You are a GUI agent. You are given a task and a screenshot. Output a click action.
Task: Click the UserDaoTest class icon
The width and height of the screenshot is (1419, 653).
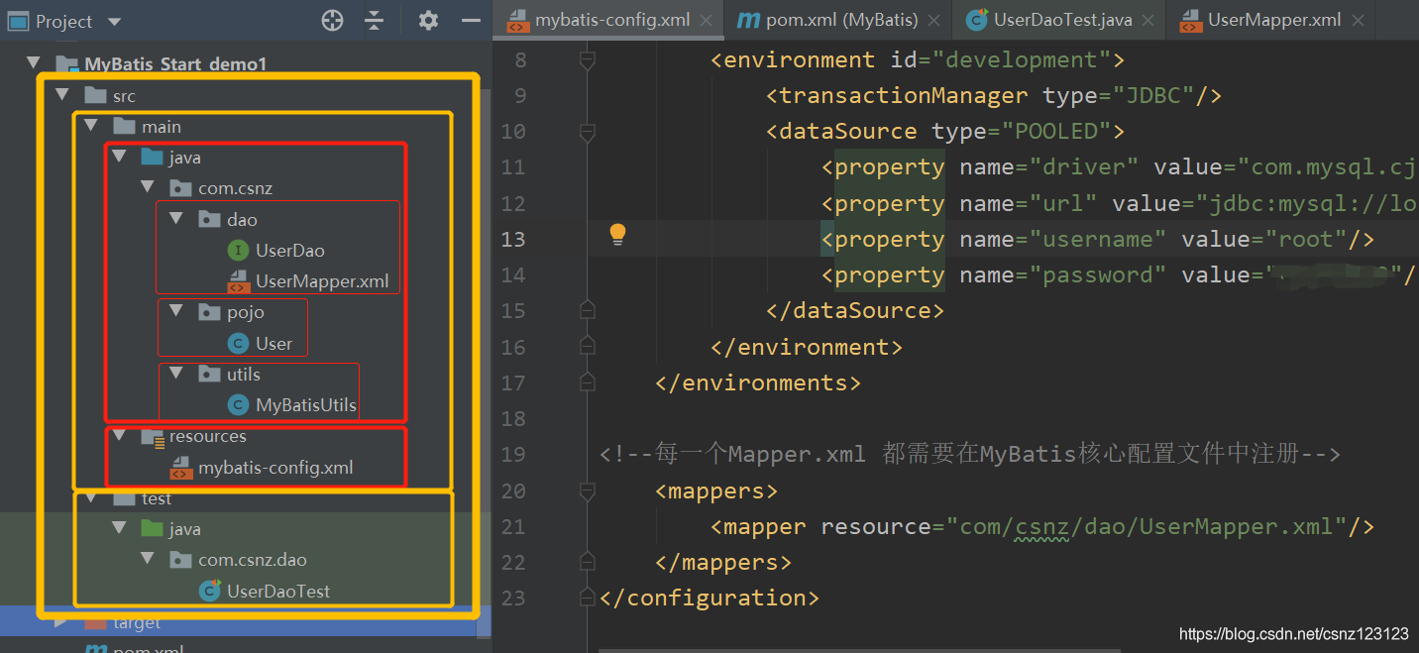click(x=209, y=591)
